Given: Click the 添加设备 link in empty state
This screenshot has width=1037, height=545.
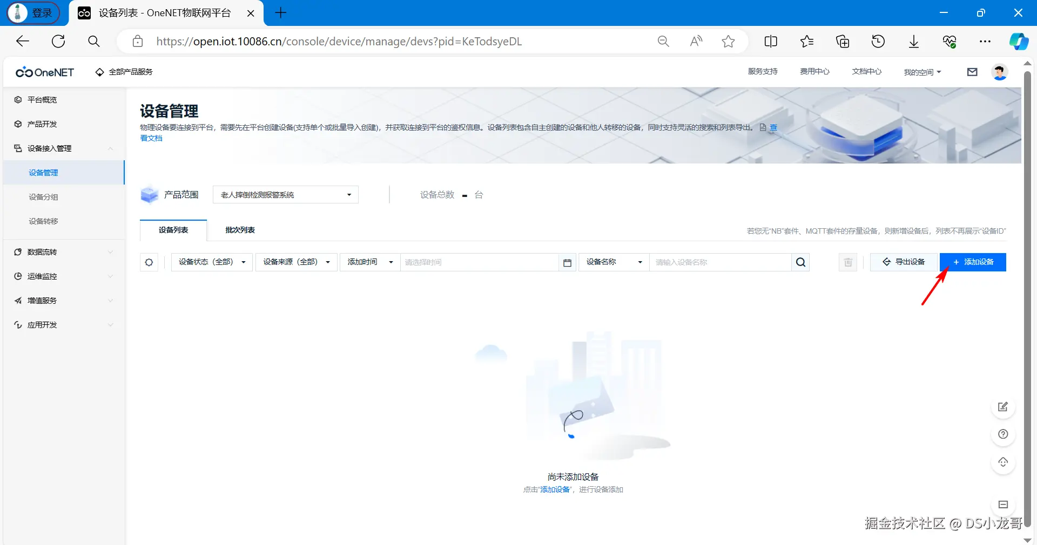Looking at the screenshot, I should click(555, 489).
